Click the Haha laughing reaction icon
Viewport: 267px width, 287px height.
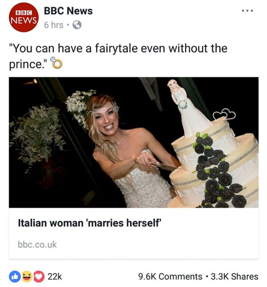click(27, 277)
